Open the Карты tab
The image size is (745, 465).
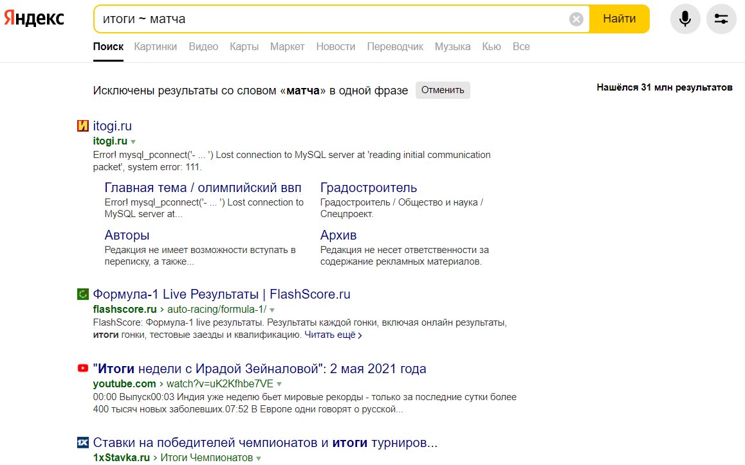[x=244, y=46]
